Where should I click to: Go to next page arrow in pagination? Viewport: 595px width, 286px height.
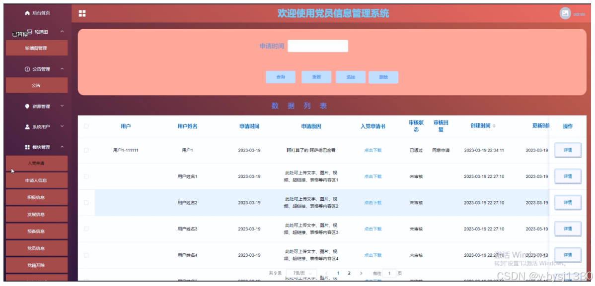pyautogui.click(x=361, y=273)
